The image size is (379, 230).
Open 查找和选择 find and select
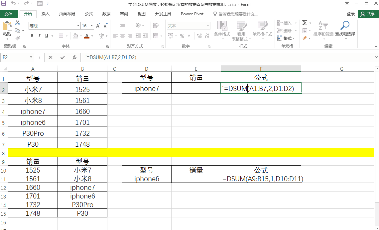coord(345,30)
